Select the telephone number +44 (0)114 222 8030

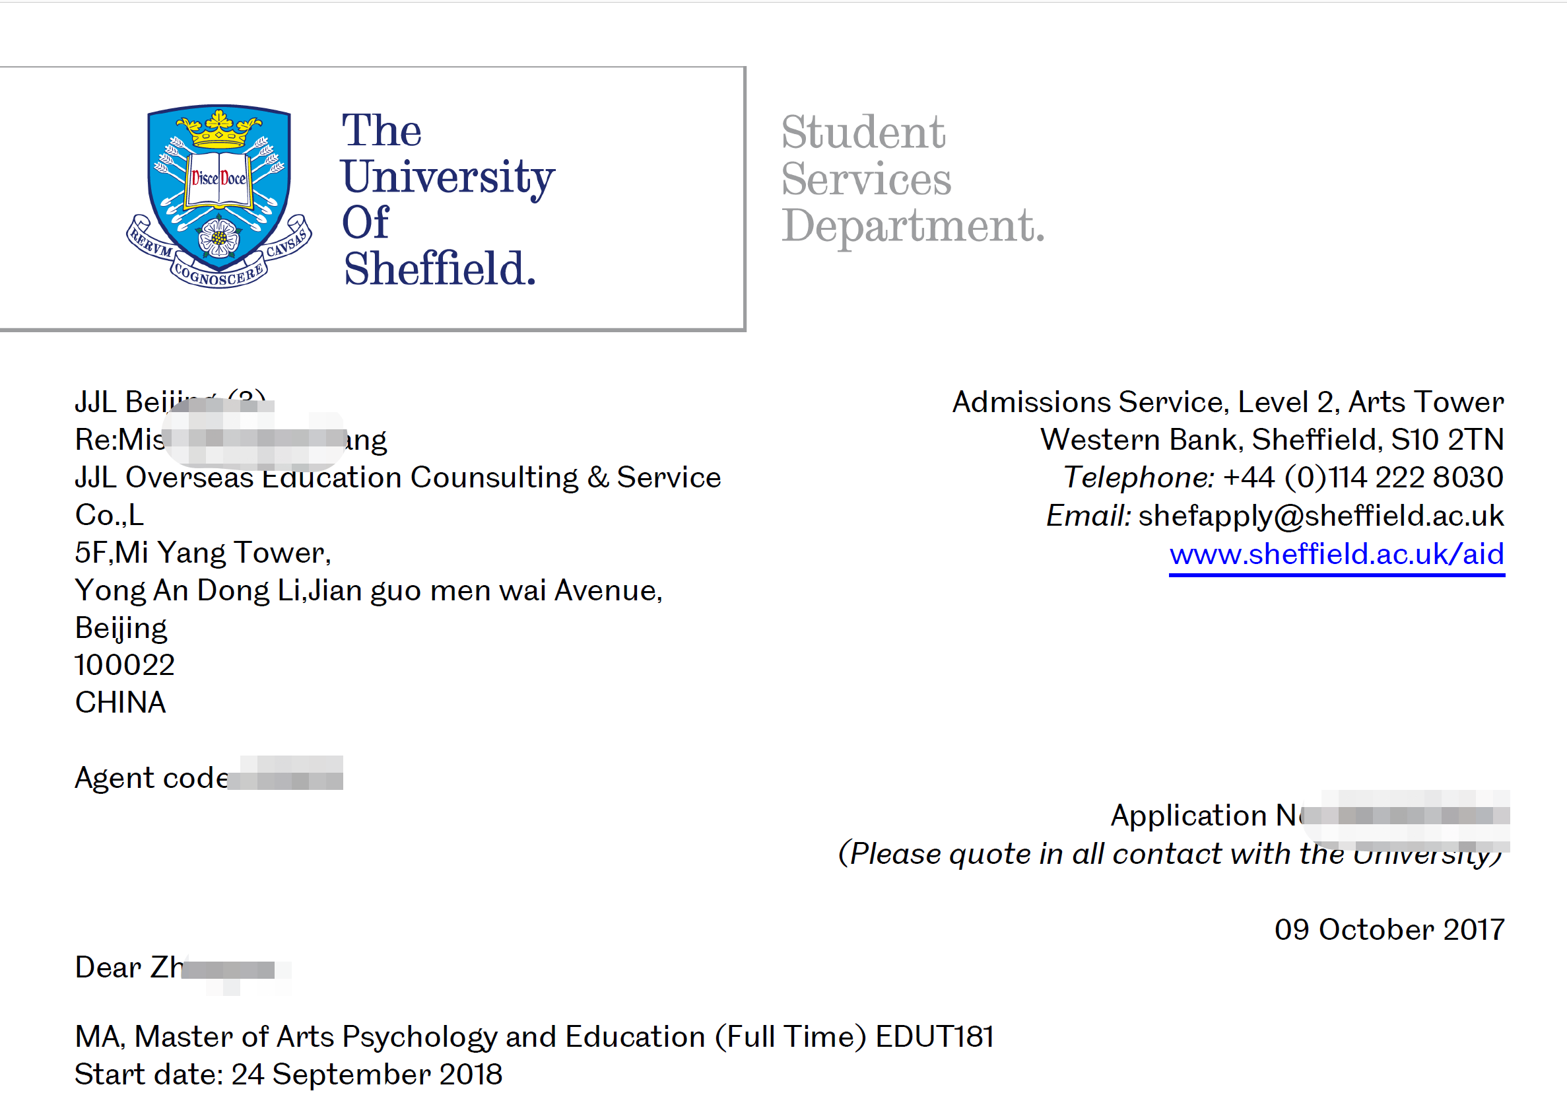pos(1363,477)
